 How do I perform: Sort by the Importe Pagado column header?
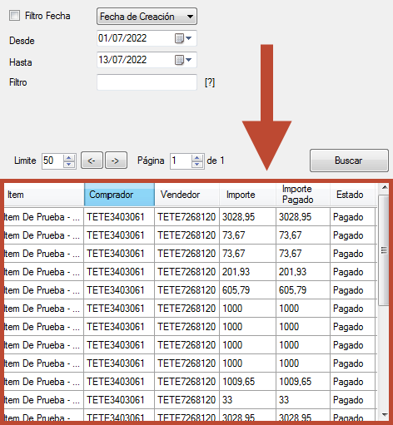click(303, 195)
